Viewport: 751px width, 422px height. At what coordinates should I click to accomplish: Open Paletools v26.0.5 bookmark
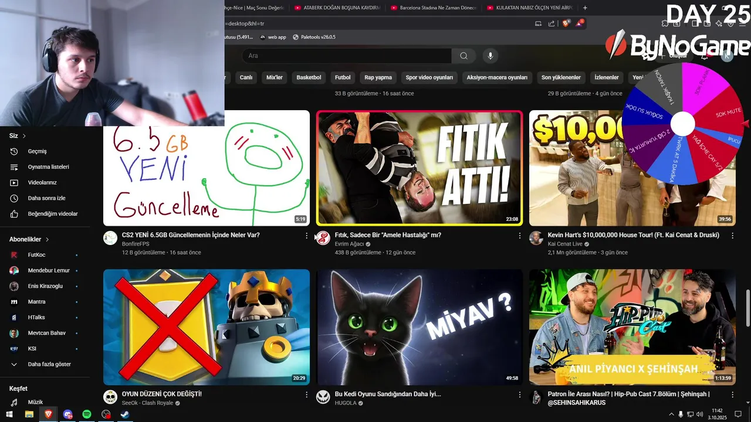point(313,37)
